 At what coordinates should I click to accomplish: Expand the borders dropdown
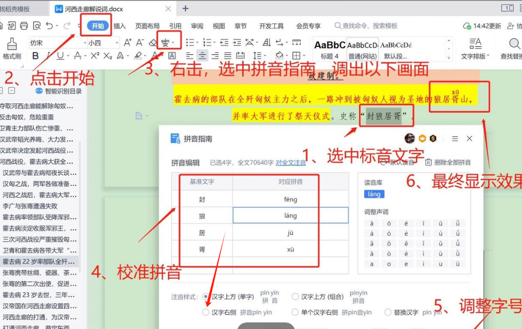click(x=304, y=56)
